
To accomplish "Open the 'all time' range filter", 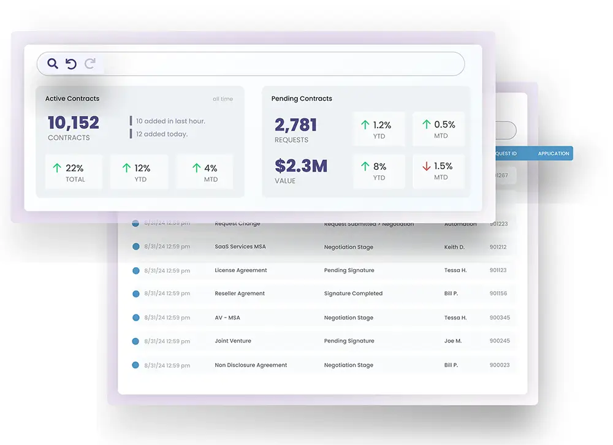I will coord(223,99).
